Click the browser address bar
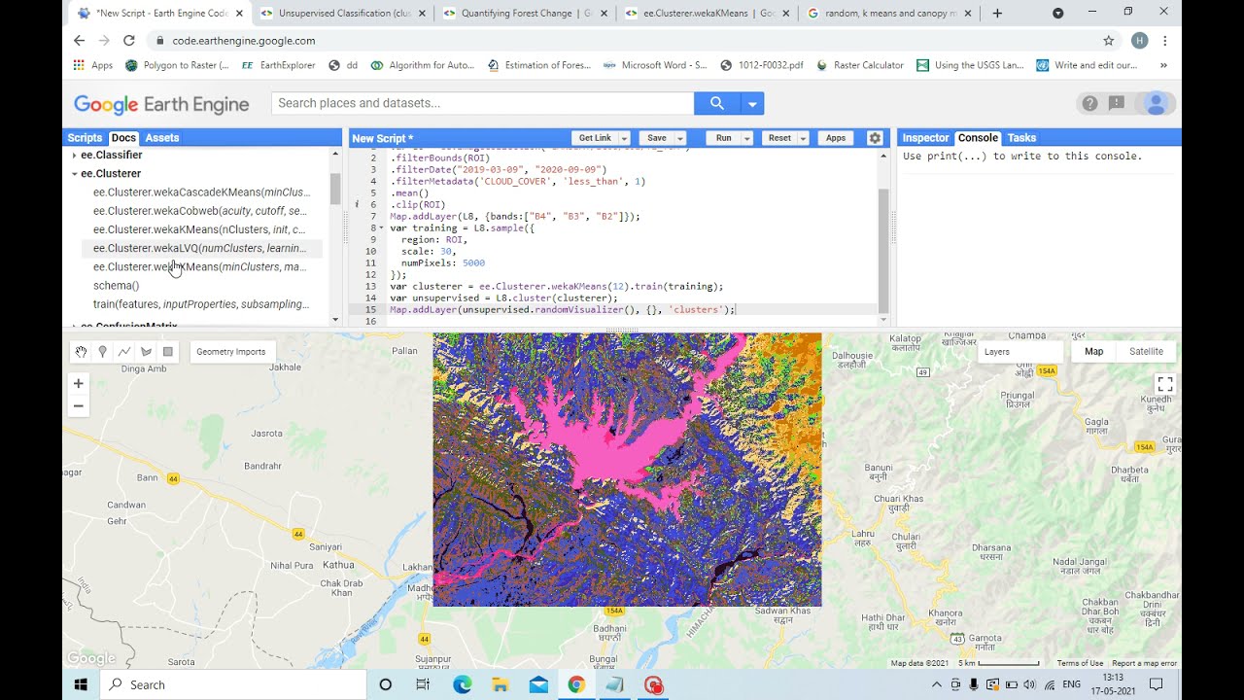 622,41
